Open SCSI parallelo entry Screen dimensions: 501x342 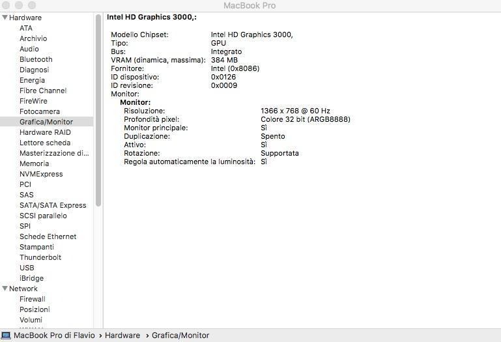coord(43,216)
